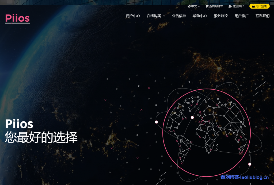Select 公告信息 in the navigation bar
274x185 pixels.
[x=179, y=16]
